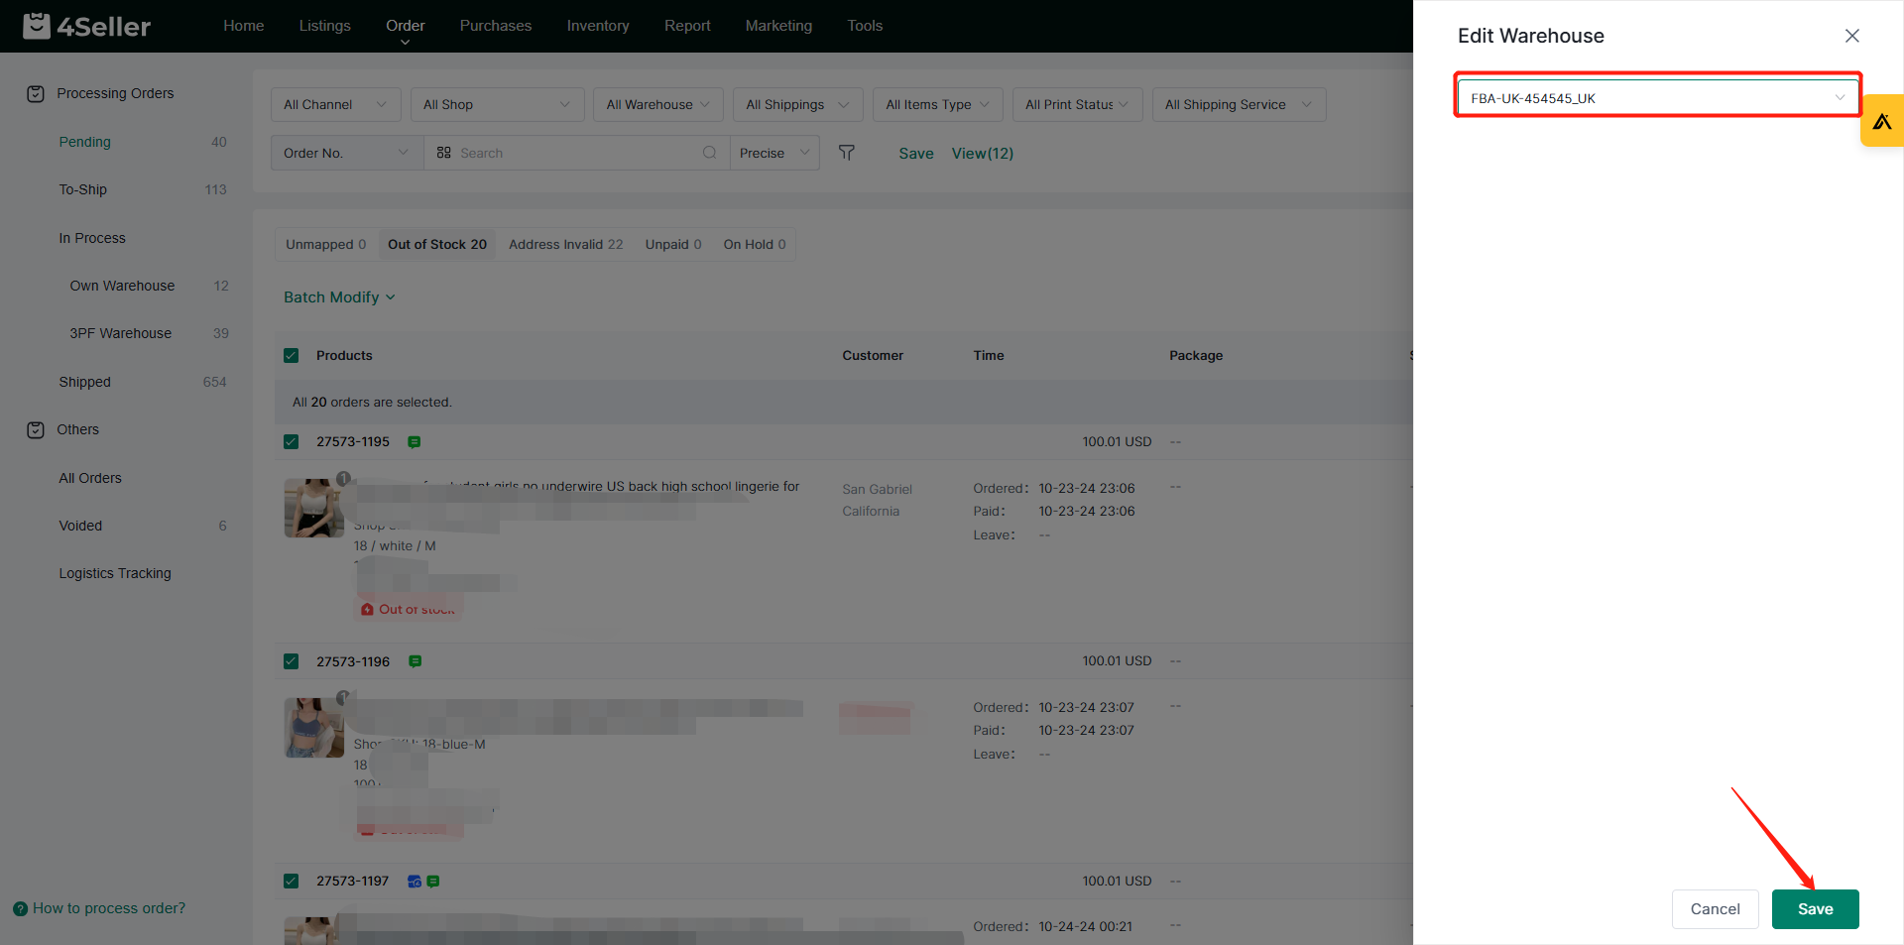Image resolution: width=1904 pixels, height=945 pixels.
Task: Click the search magnifier icon
Action: point(709,153)
